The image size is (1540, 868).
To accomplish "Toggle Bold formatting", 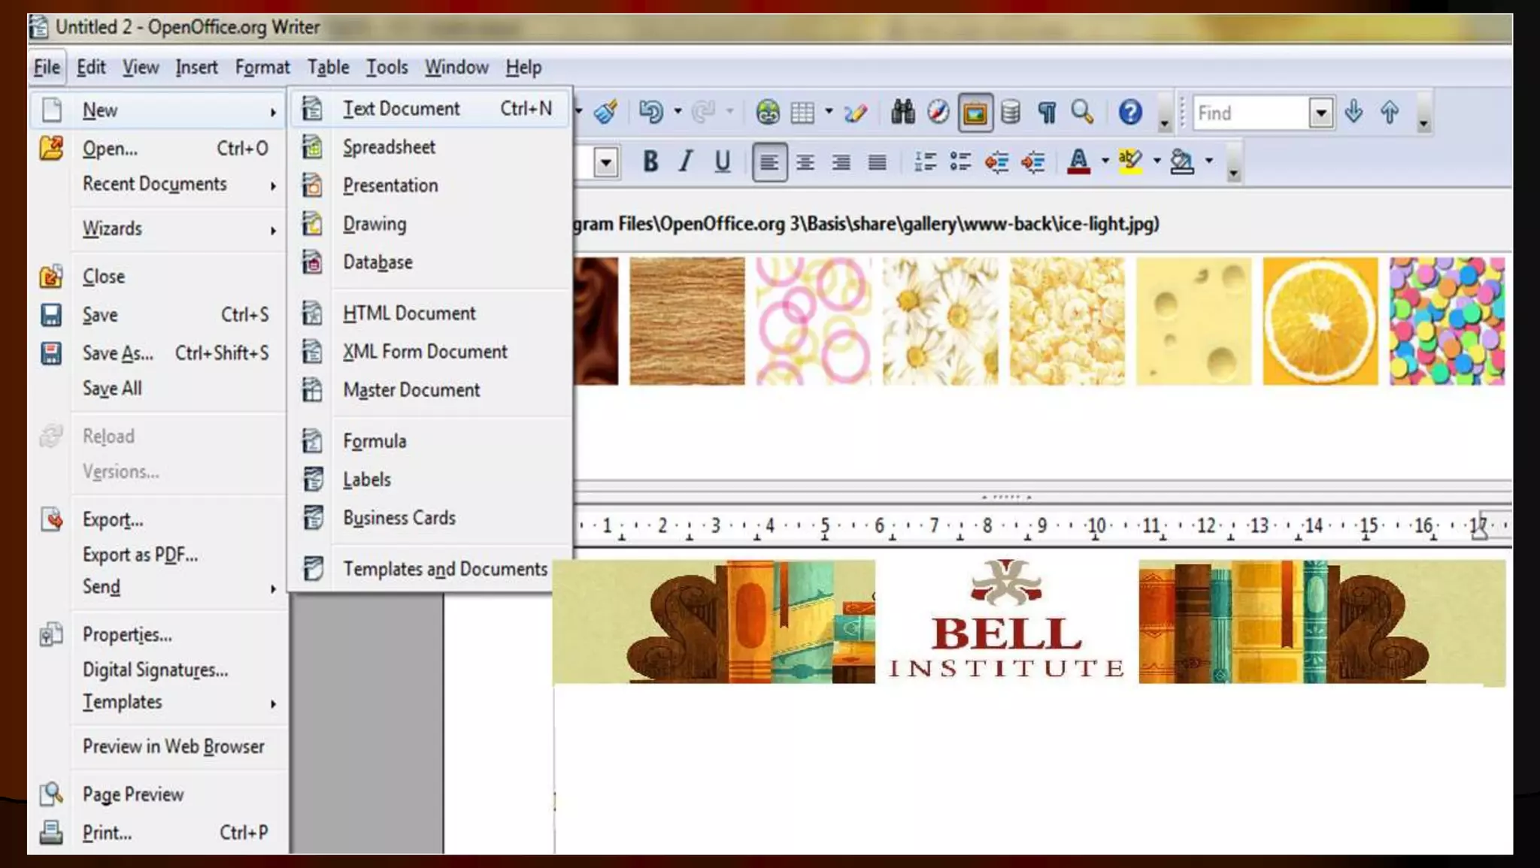I will point(650,162).
